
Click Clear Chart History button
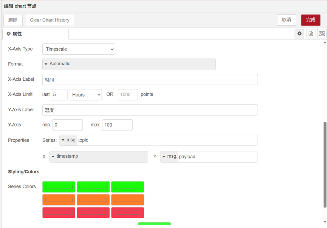click(50, 20)
